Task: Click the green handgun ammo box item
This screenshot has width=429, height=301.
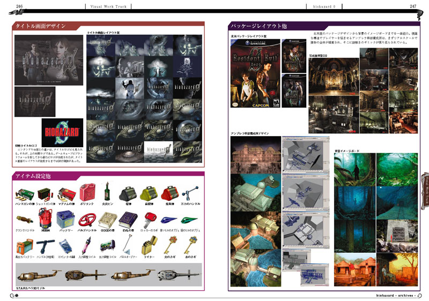Action: pos(25,194)
